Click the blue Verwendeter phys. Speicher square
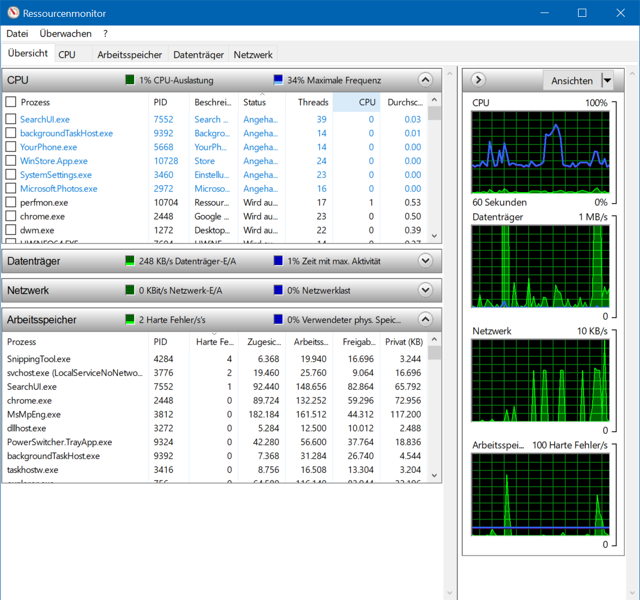640x600 pixels. pos(278,320)
